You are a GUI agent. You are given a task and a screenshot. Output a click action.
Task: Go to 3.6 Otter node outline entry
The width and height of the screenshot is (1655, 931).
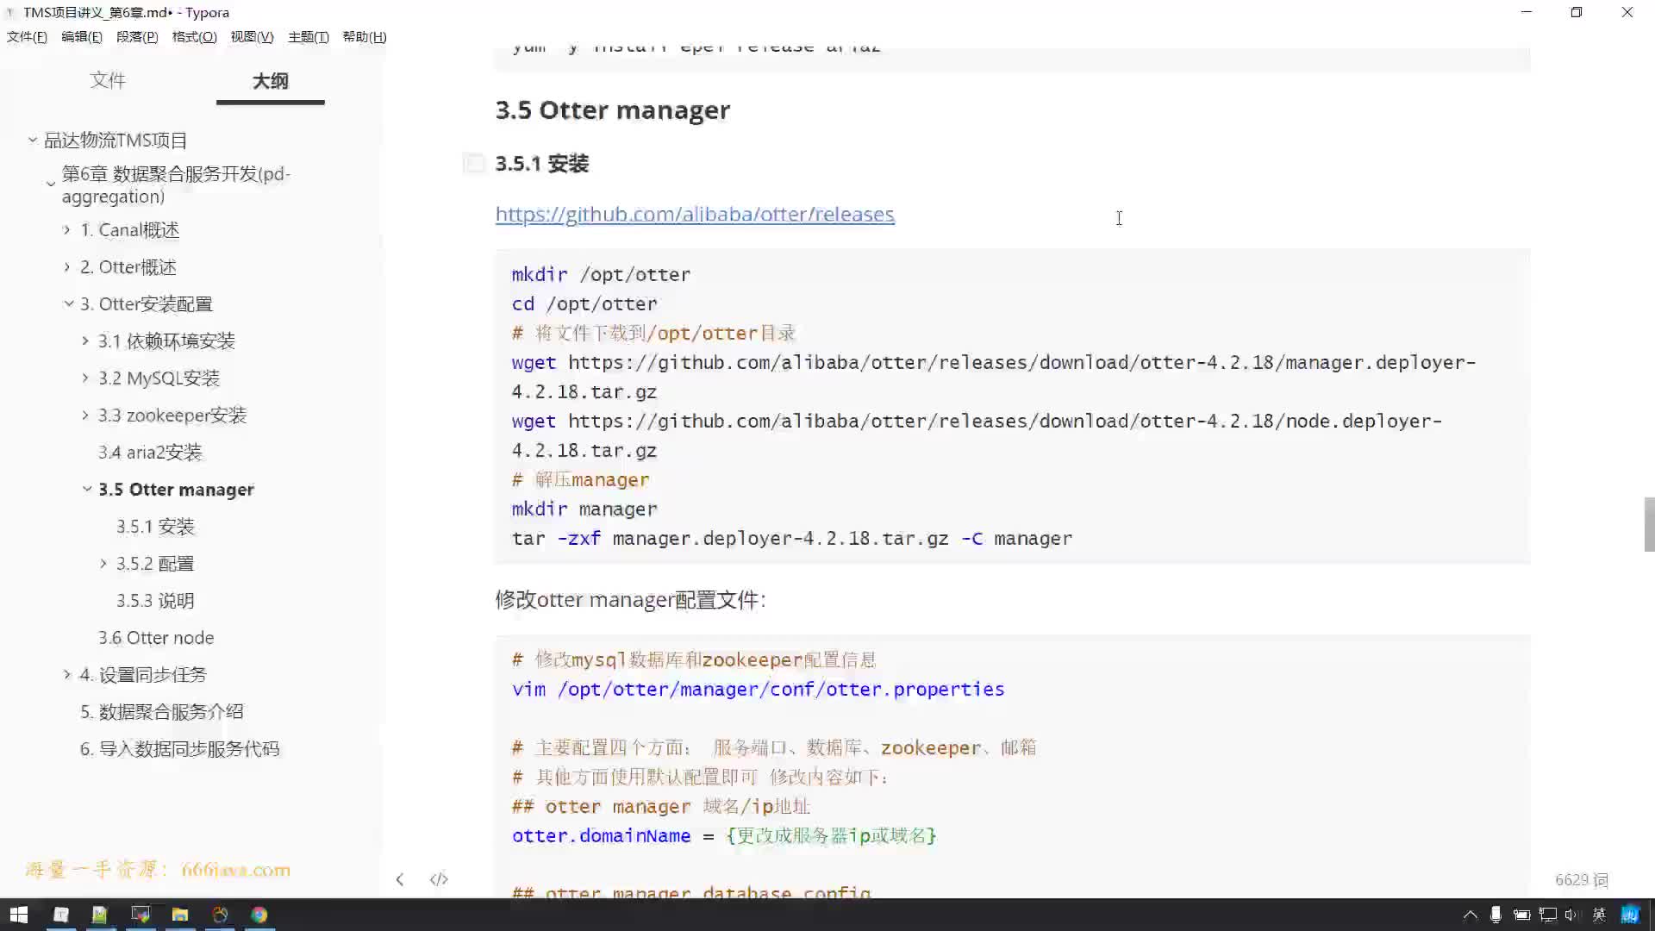coord(156,637)
